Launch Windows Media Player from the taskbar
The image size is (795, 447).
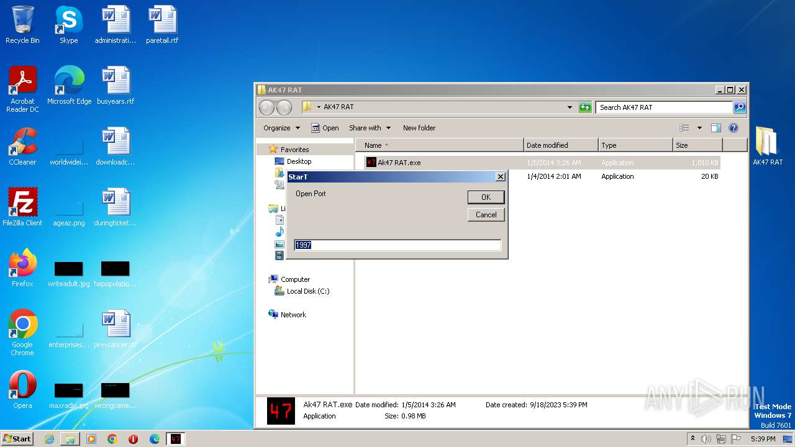91,439
